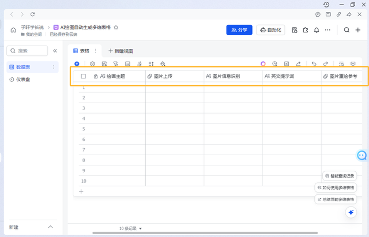This screenshot has height=237, width=369.
Task: Click the 图片信息识别 column header
Action: [233, 76]
